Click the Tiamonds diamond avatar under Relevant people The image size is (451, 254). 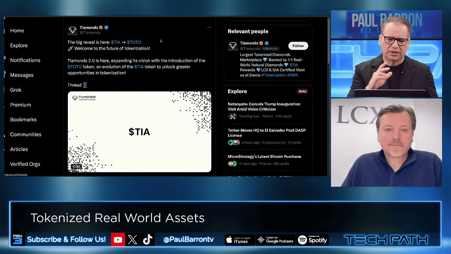[x=233, y=45]
